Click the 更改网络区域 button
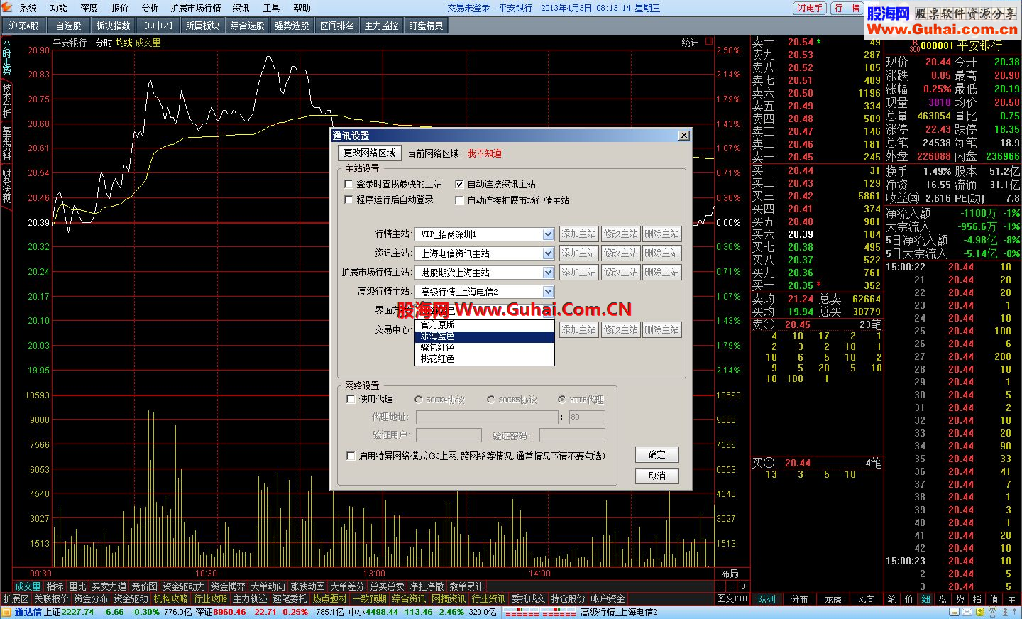This screenshot has width=1022, height=619. coord(370,153)
